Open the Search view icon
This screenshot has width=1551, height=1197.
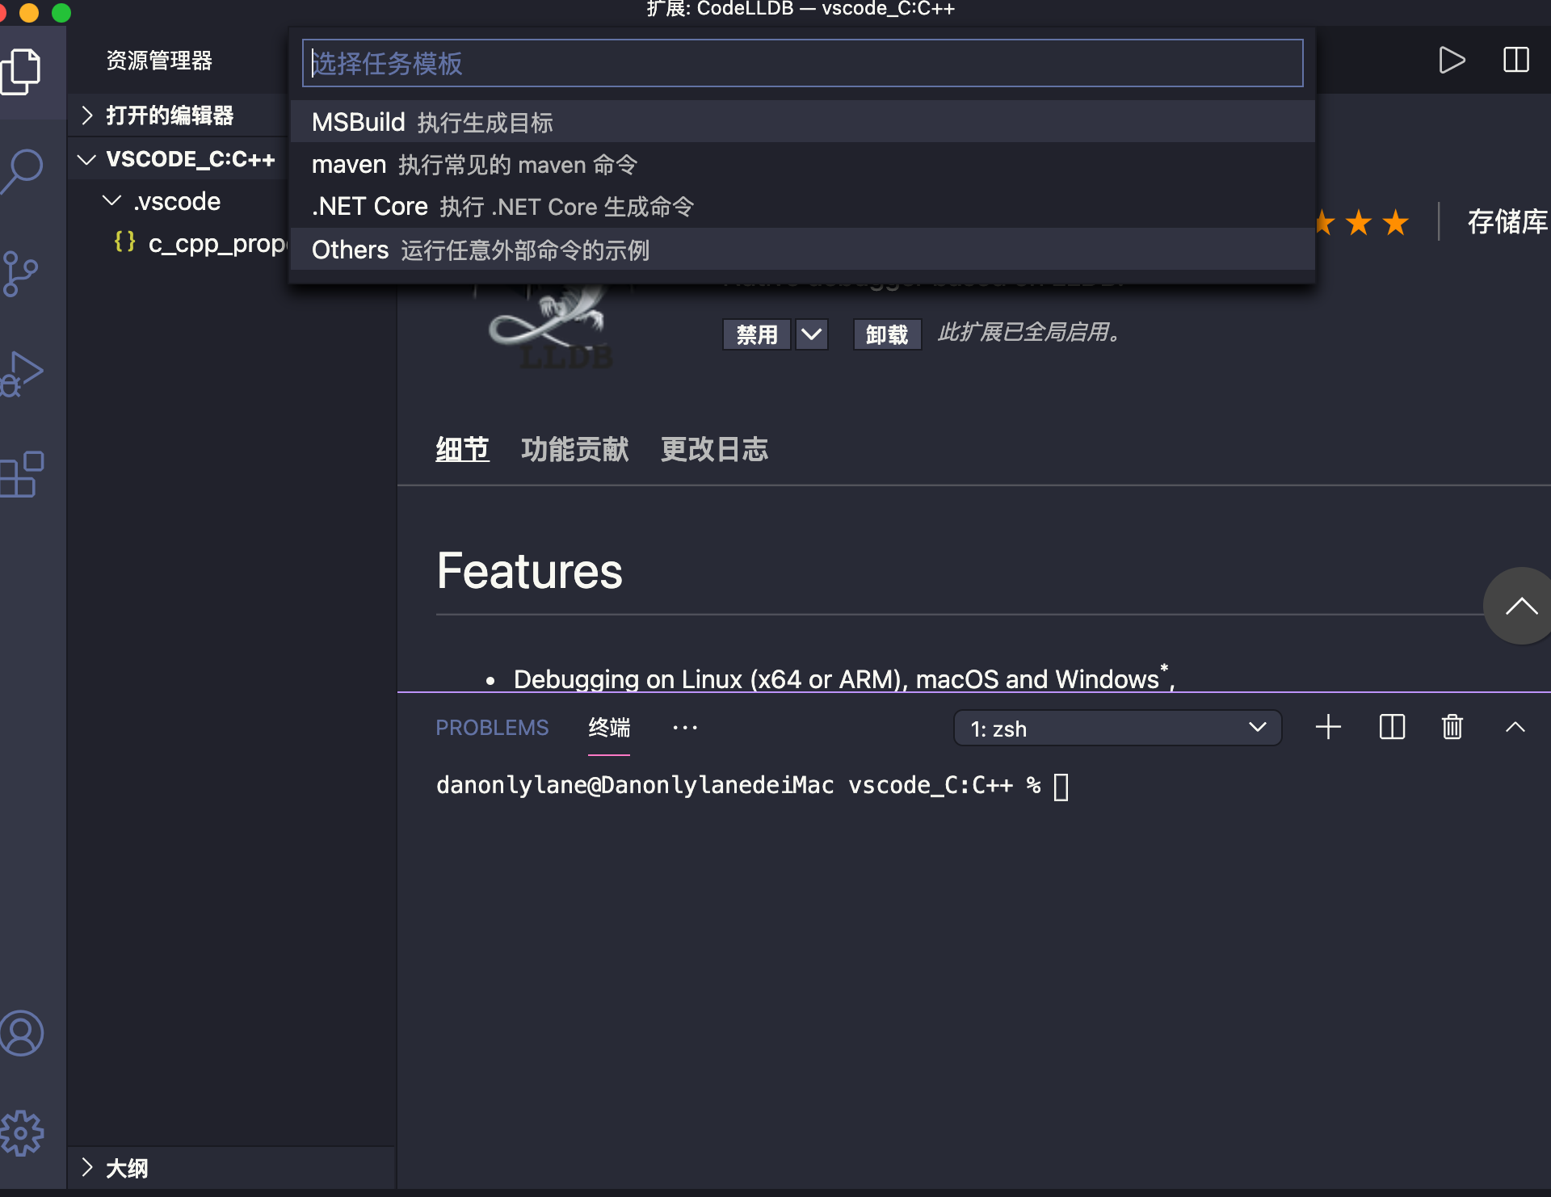23,170
